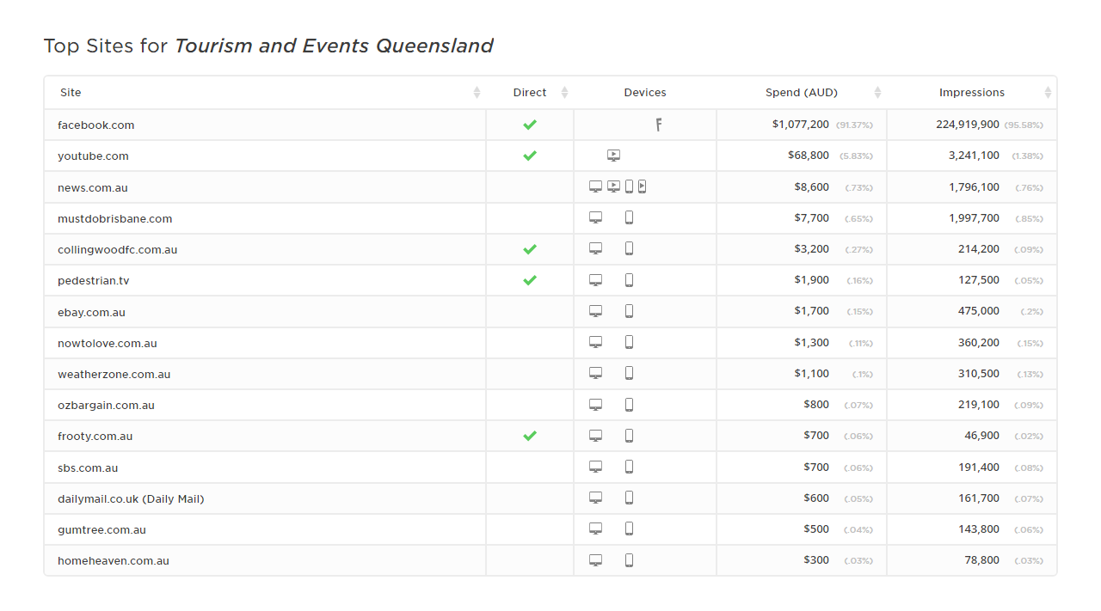Open the weatherzone.com.au site entry
The width and height of the screenshot is (1101, 611).
click(114, 374)
